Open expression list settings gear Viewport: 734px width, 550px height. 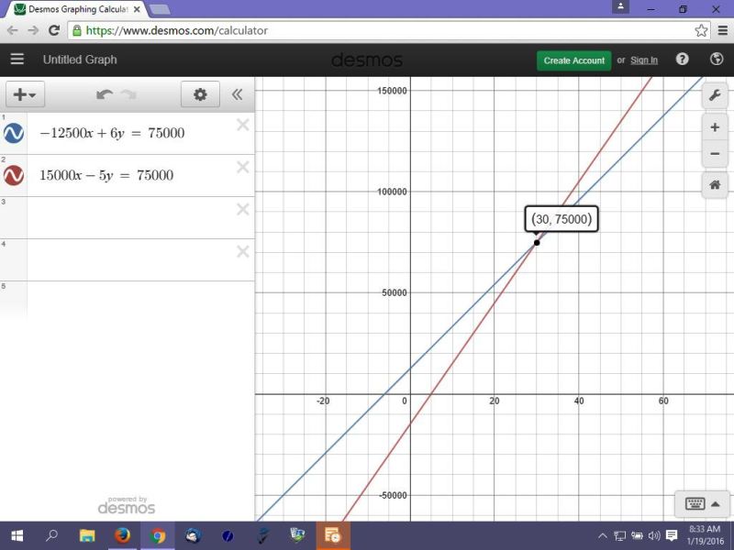200,94
